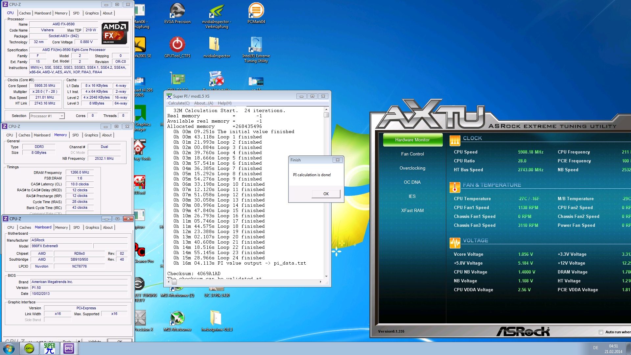Image resolution: width=631 pixels, height=355 pixels.
Task: Click the CPU Fan1 Speed 1138 RPM reading
Action: point(528,208)
